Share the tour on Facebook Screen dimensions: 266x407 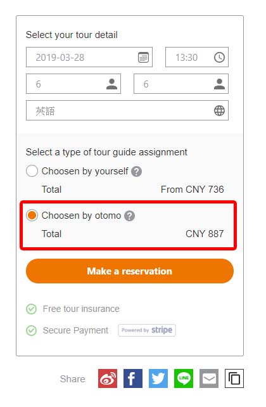click(x=133, y=378)
